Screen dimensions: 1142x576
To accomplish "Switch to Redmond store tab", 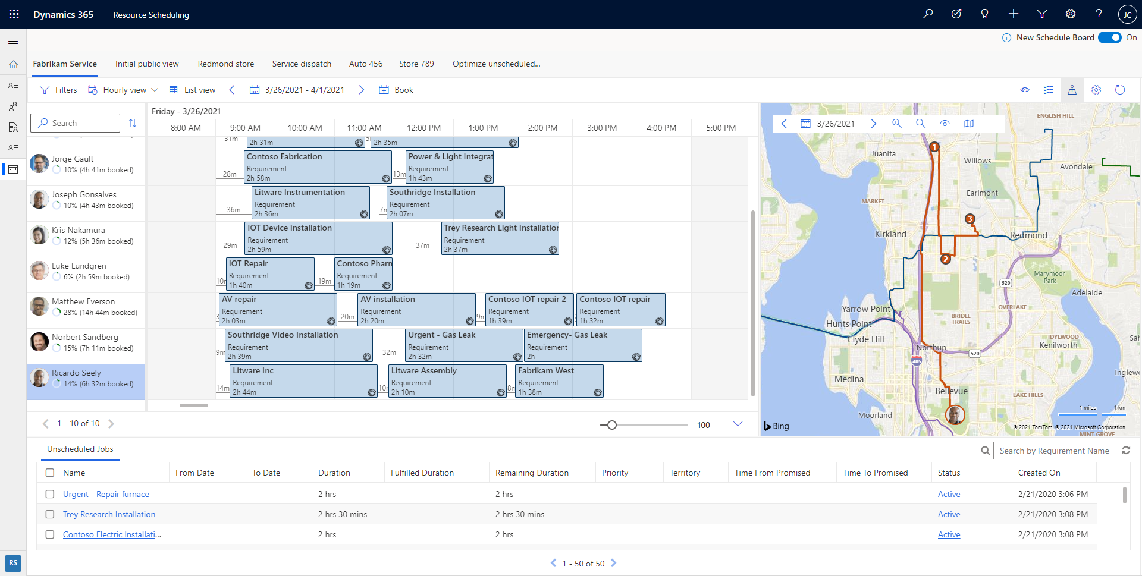I will point(226,64).
